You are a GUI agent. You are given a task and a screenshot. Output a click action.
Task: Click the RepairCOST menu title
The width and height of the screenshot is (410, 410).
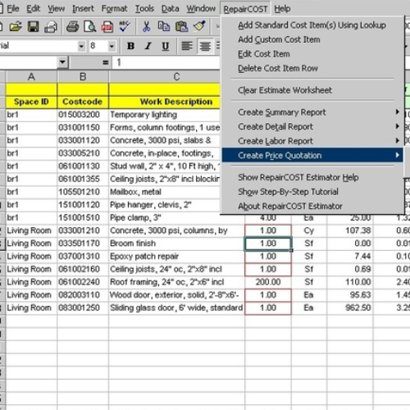[x=245, y=9]
